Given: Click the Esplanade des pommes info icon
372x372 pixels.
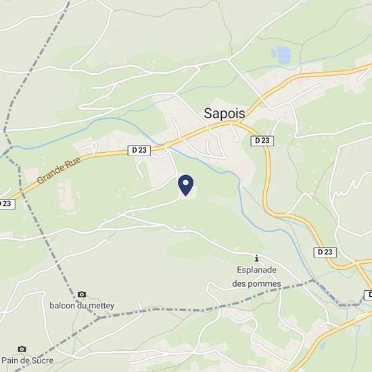Looking at the screenshot, I should 256,258.
